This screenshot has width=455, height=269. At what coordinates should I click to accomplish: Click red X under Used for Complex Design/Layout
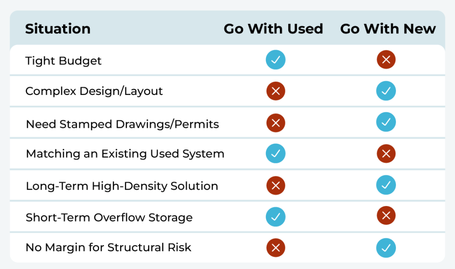coord(275,91)
